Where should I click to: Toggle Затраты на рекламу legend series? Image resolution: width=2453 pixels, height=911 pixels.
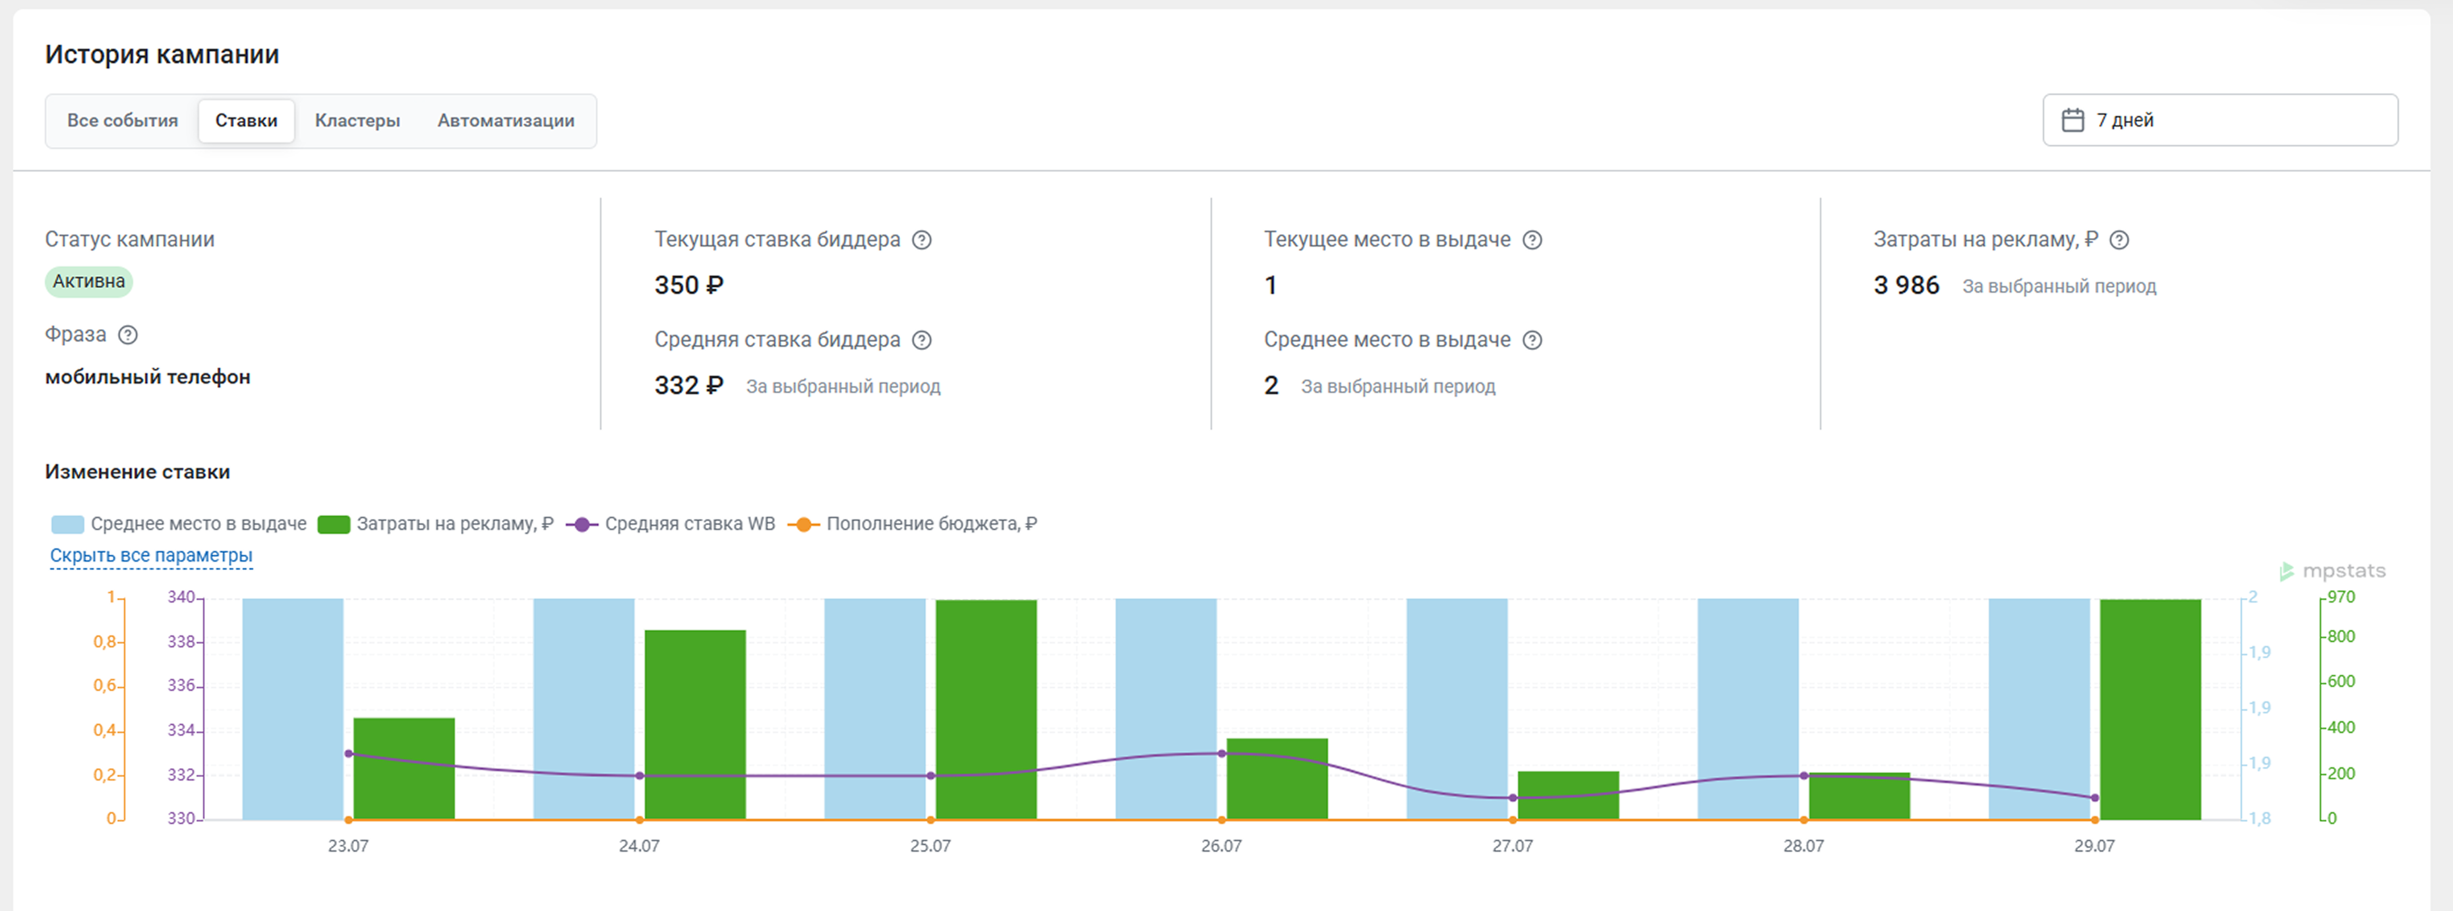click(435, 523)
